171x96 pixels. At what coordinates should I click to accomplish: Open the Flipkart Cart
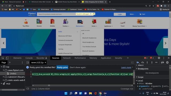142,14
